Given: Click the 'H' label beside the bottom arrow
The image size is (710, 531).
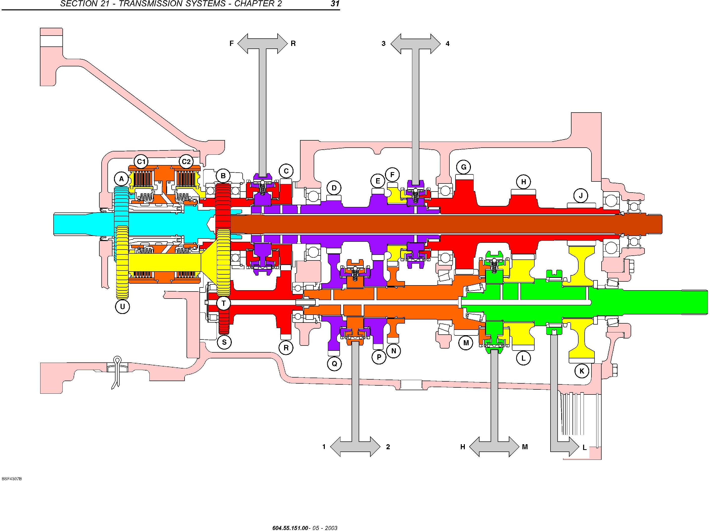Looking at the screenshot, I should [463, 447].
